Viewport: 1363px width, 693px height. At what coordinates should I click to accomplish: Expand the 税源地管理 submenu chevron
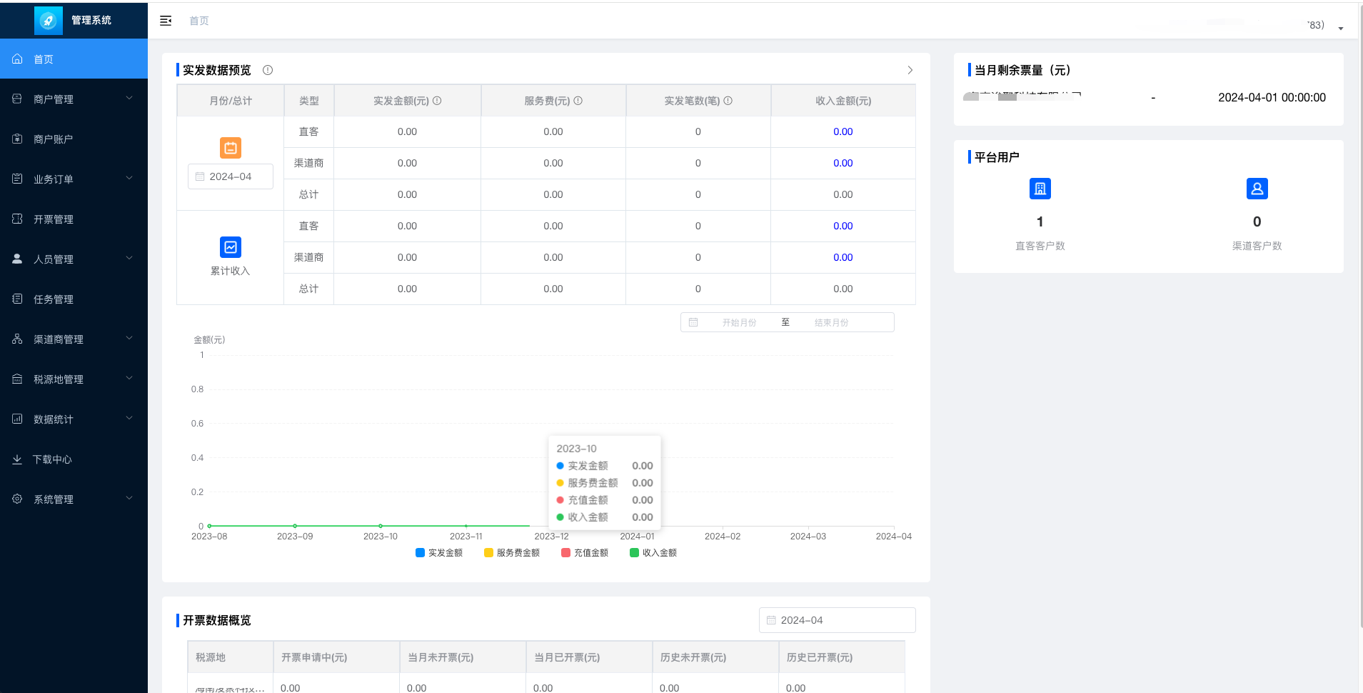(x=129, y=378)
